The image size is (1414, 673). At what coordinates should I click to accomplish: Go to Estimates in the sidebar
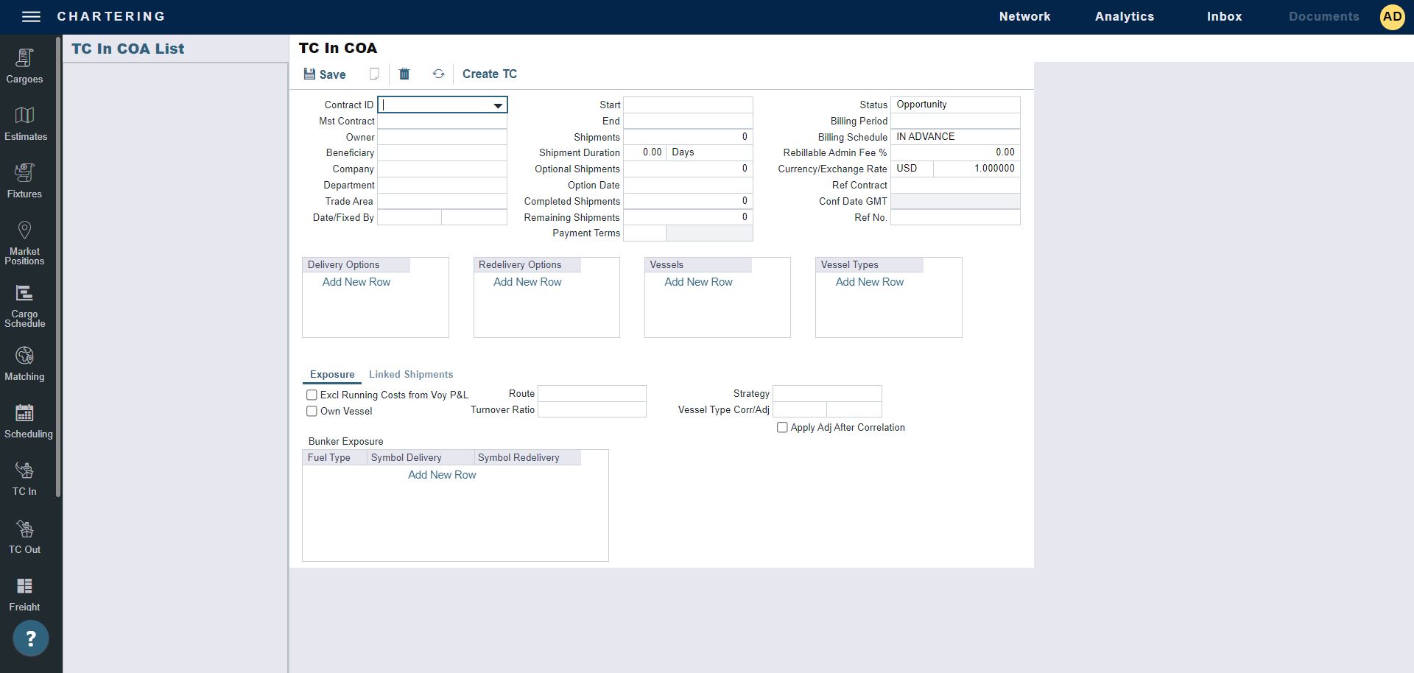(x=25, y=123)
